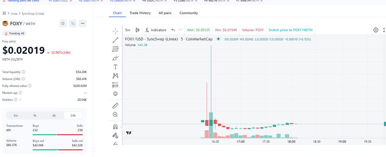This screenshot has width=386, height=157.
Task: Select the trend line drawing tool
Action: pos(115,40)
